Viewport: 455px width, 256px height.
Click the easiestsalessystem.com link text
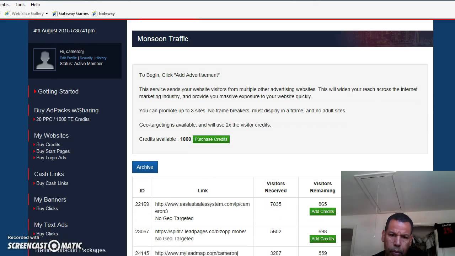(202, 208)
